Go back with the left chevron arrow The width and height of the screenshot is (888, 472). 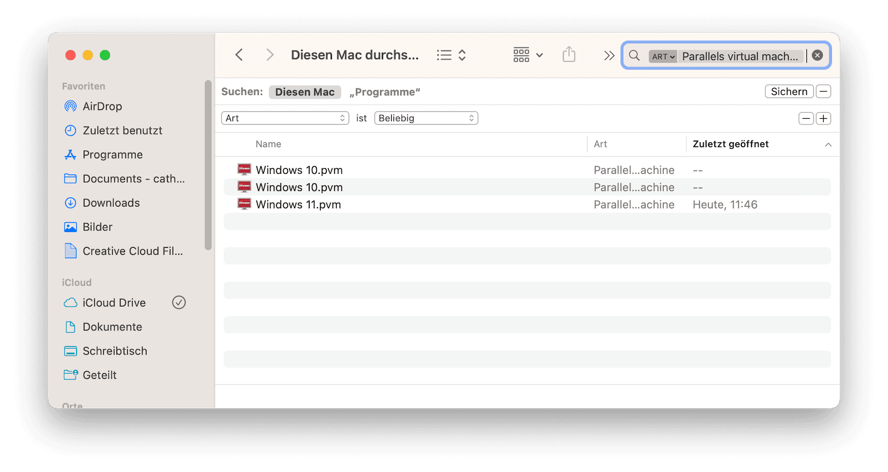[239, 55]
